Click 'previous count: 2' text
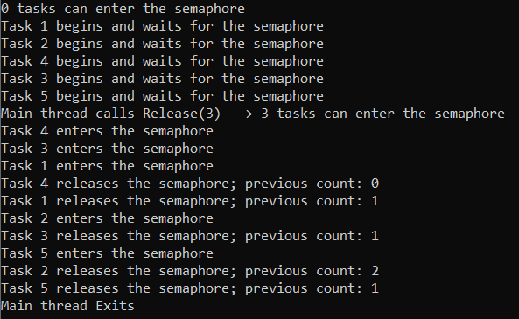 click(312, 272)
